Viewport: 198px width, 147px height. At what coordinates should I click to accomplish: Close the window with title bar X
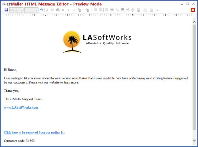pyautogui.click(x=194, y=4)
